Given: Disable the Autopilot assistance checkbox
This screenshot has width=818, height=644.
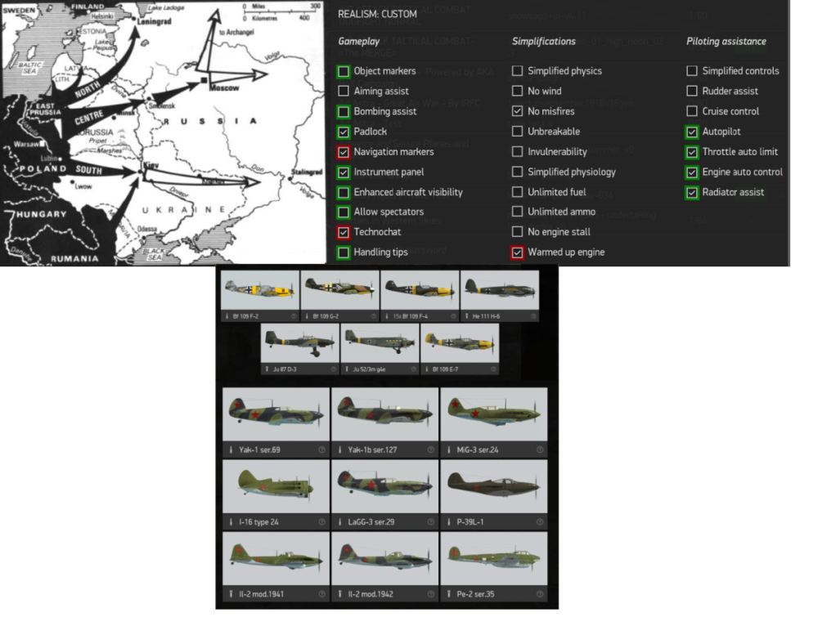Looking at the screenshot, I should point(692,132).
